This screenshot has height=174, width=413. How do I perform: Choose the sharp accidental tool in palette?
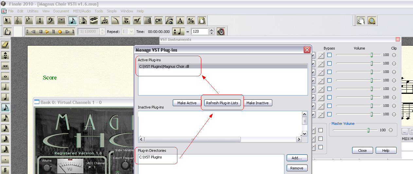[5, 170]
